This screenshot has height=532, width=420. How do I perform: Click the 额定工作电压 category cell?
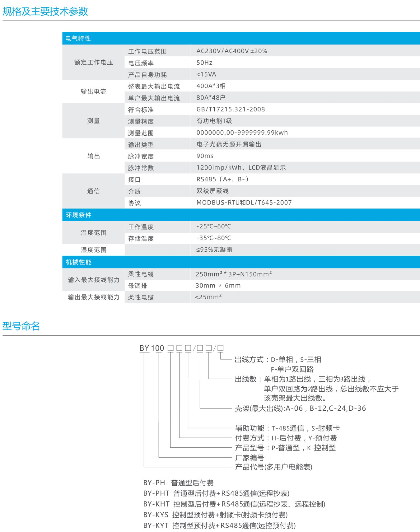tap(93, 63)
